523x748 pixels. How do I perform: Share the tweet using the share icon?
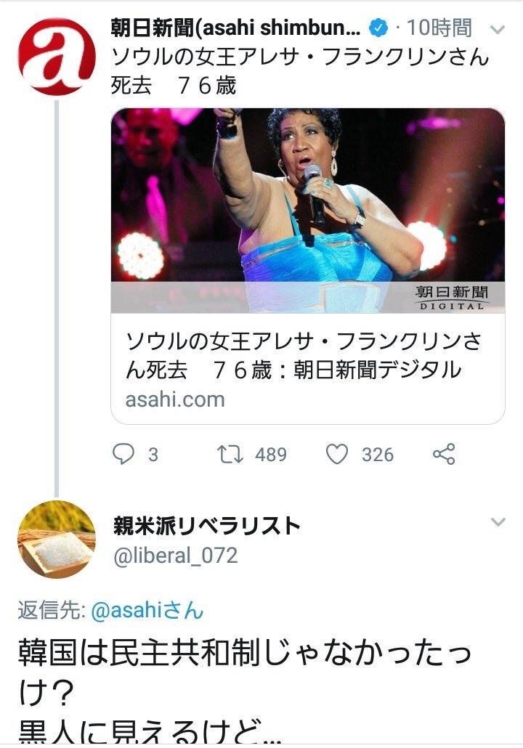point(443,454)
